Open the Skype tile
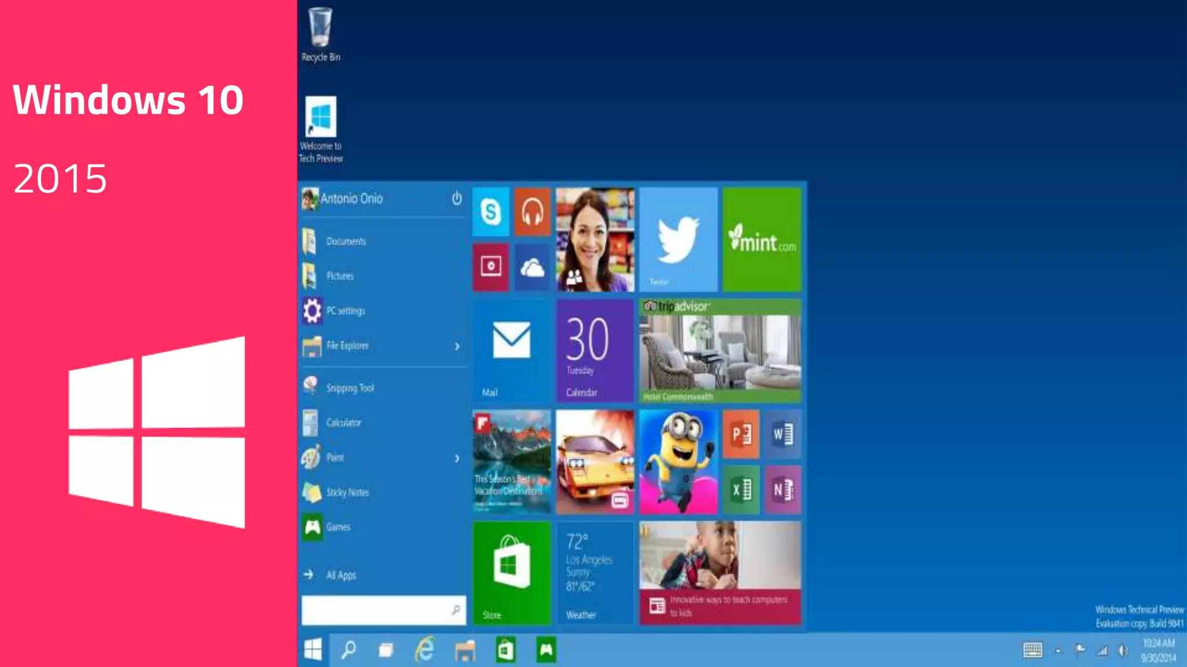 [491, 212]
